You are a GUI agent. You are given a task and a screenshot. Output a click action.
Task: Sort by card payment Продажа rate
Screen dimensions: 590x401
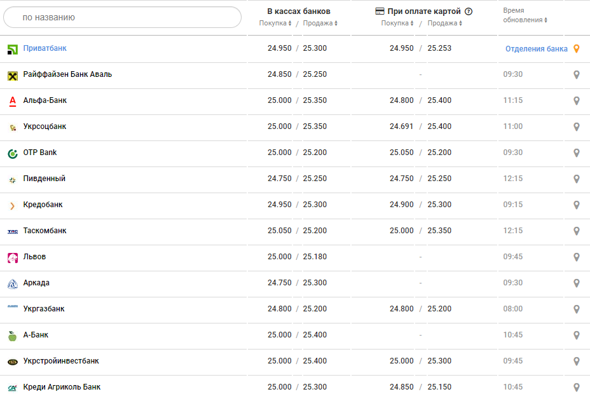tap(445, 24)
